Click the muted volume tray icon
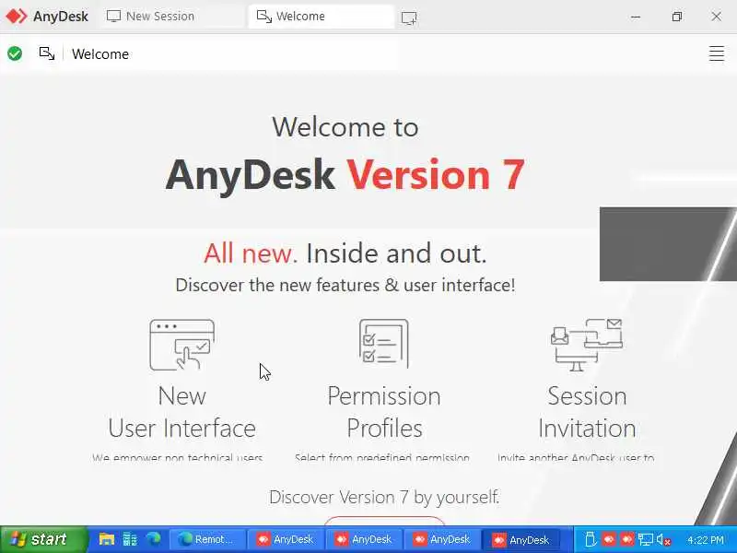Screen dimensions: 737x553 [663, 539]
